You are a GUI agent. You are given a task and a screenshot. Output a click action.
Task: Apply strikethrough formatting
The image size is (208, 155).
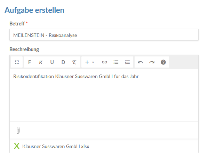pos(63,62)
